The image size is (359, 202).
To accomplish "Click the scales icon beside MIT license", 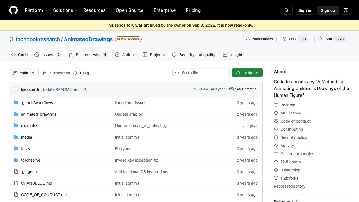I will 276,113.
